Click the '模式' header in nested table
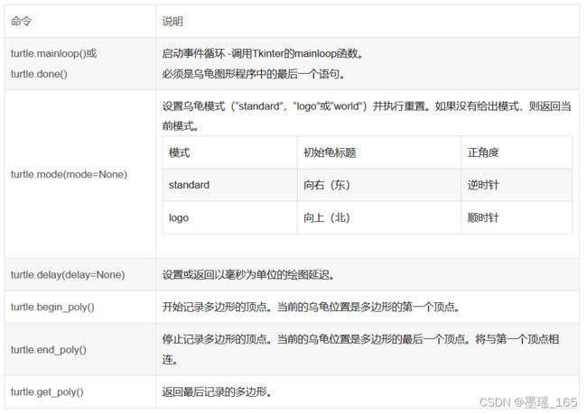The width and height of the screenshot is (587, 414). 180,152
